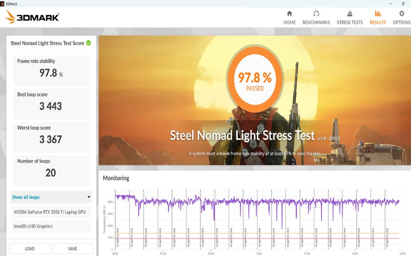Select the Intel(R) UHD Graphics entry
The image size is (411, 256).
(51, 226)
